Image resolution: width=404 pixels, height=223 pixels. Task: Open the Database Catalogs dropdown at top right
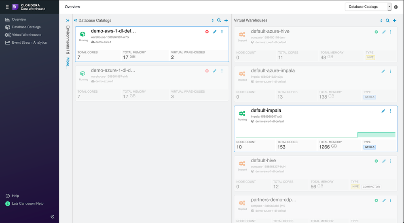(x=368, y=7)
